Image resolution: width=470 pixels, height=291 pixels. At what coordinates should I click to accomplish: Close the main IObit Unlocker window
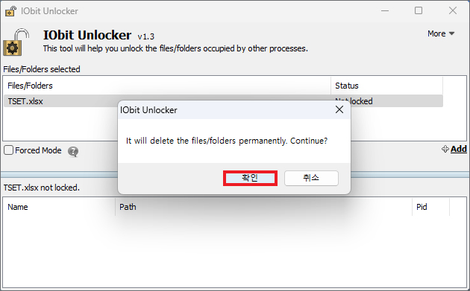(453, 10)
